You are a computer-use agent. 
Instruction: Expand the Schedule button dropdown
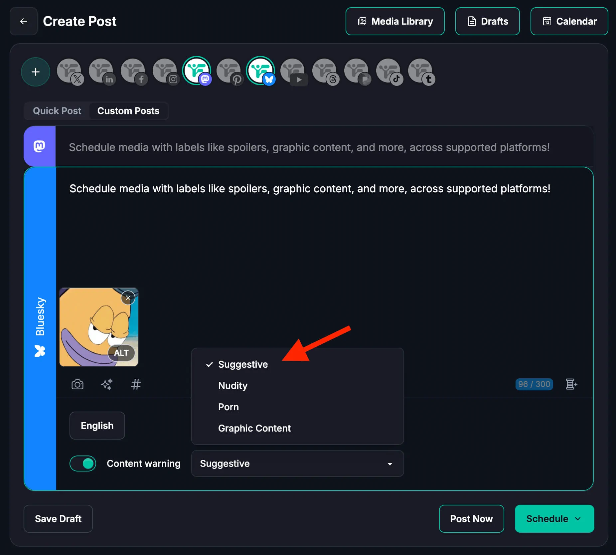578,519
